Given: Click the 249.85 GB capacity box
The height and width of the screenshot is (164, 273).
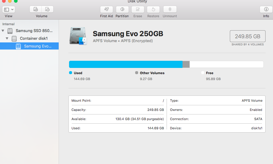Looking at the screenshot, I should point(248,36).
